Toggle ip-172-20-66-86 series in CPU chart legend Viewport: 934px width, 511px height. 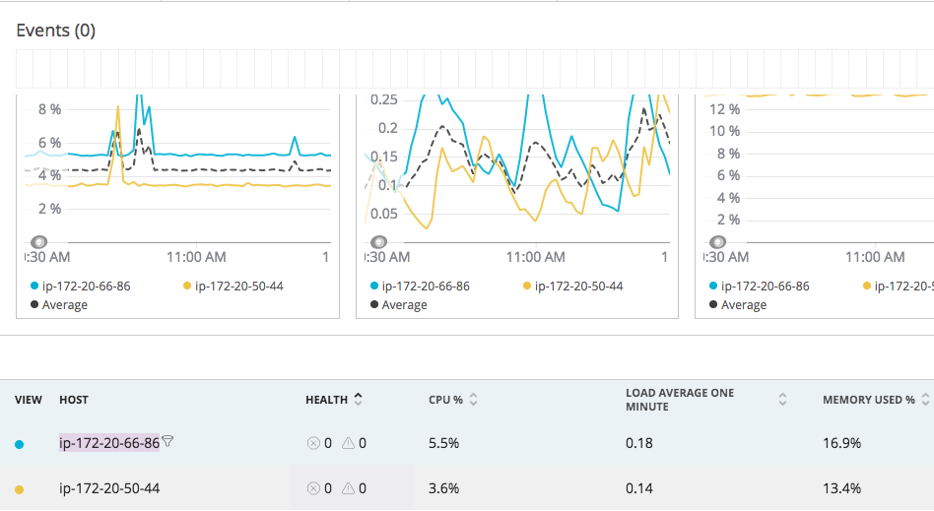81,286
